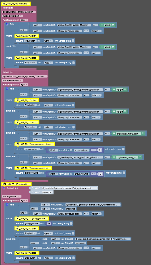Select the 'group_volume down' comment label
This screenshot has height=265, width=151.
pos(35,144)
